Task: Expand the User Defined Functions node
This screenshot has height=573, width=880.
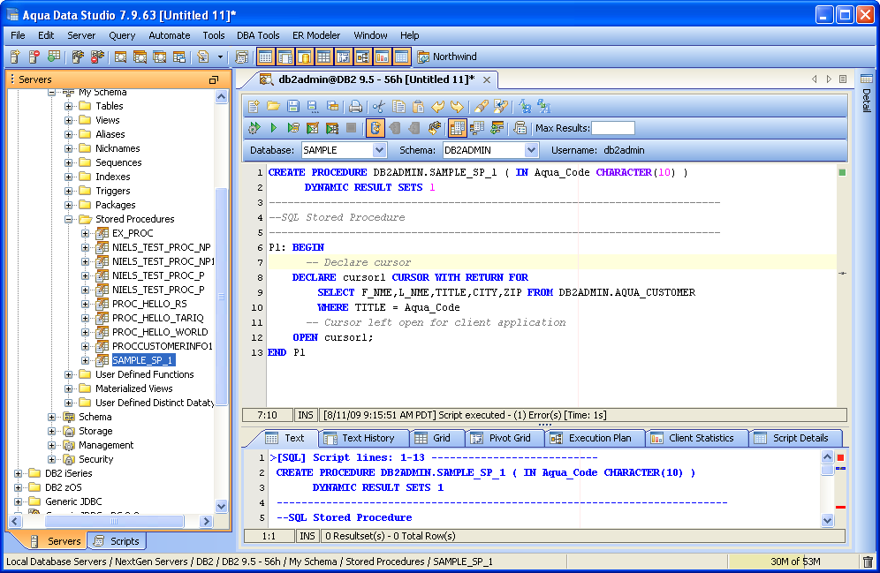Action: pos(68,374)
